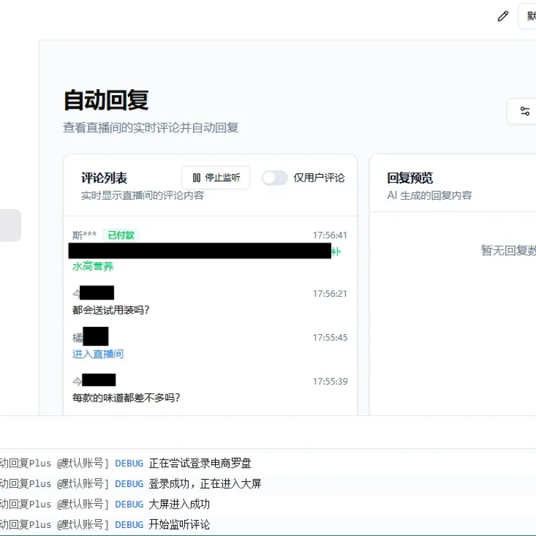The image size is (536, 536).
Task: Click the 回复预览 panel title
Action: pos(410,178)
